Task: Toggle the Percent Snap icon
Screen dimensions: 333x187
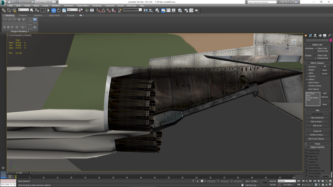Action: pyautogui.click(x=108, y=10)
